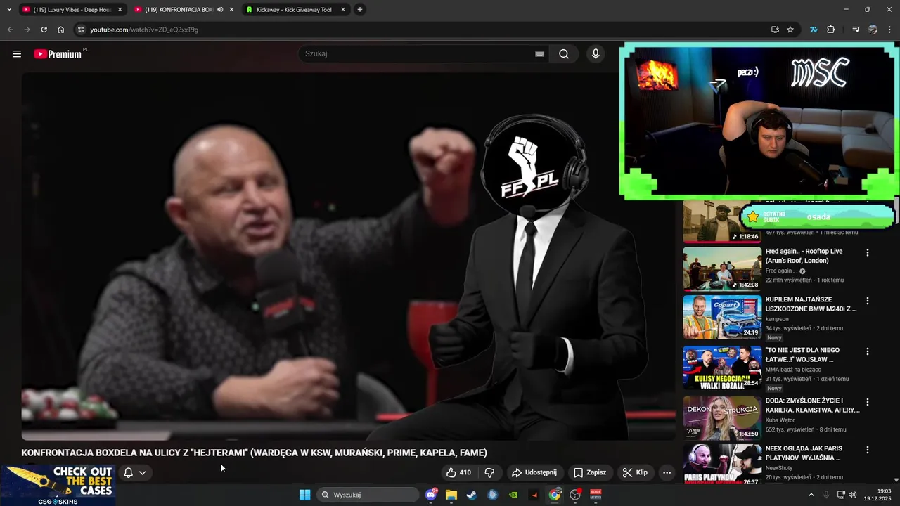Open Chrome three-dot menu
Image resolution: width=900 pixels, height=506 pixels.
pyautogui.click(x=889, y=30)
